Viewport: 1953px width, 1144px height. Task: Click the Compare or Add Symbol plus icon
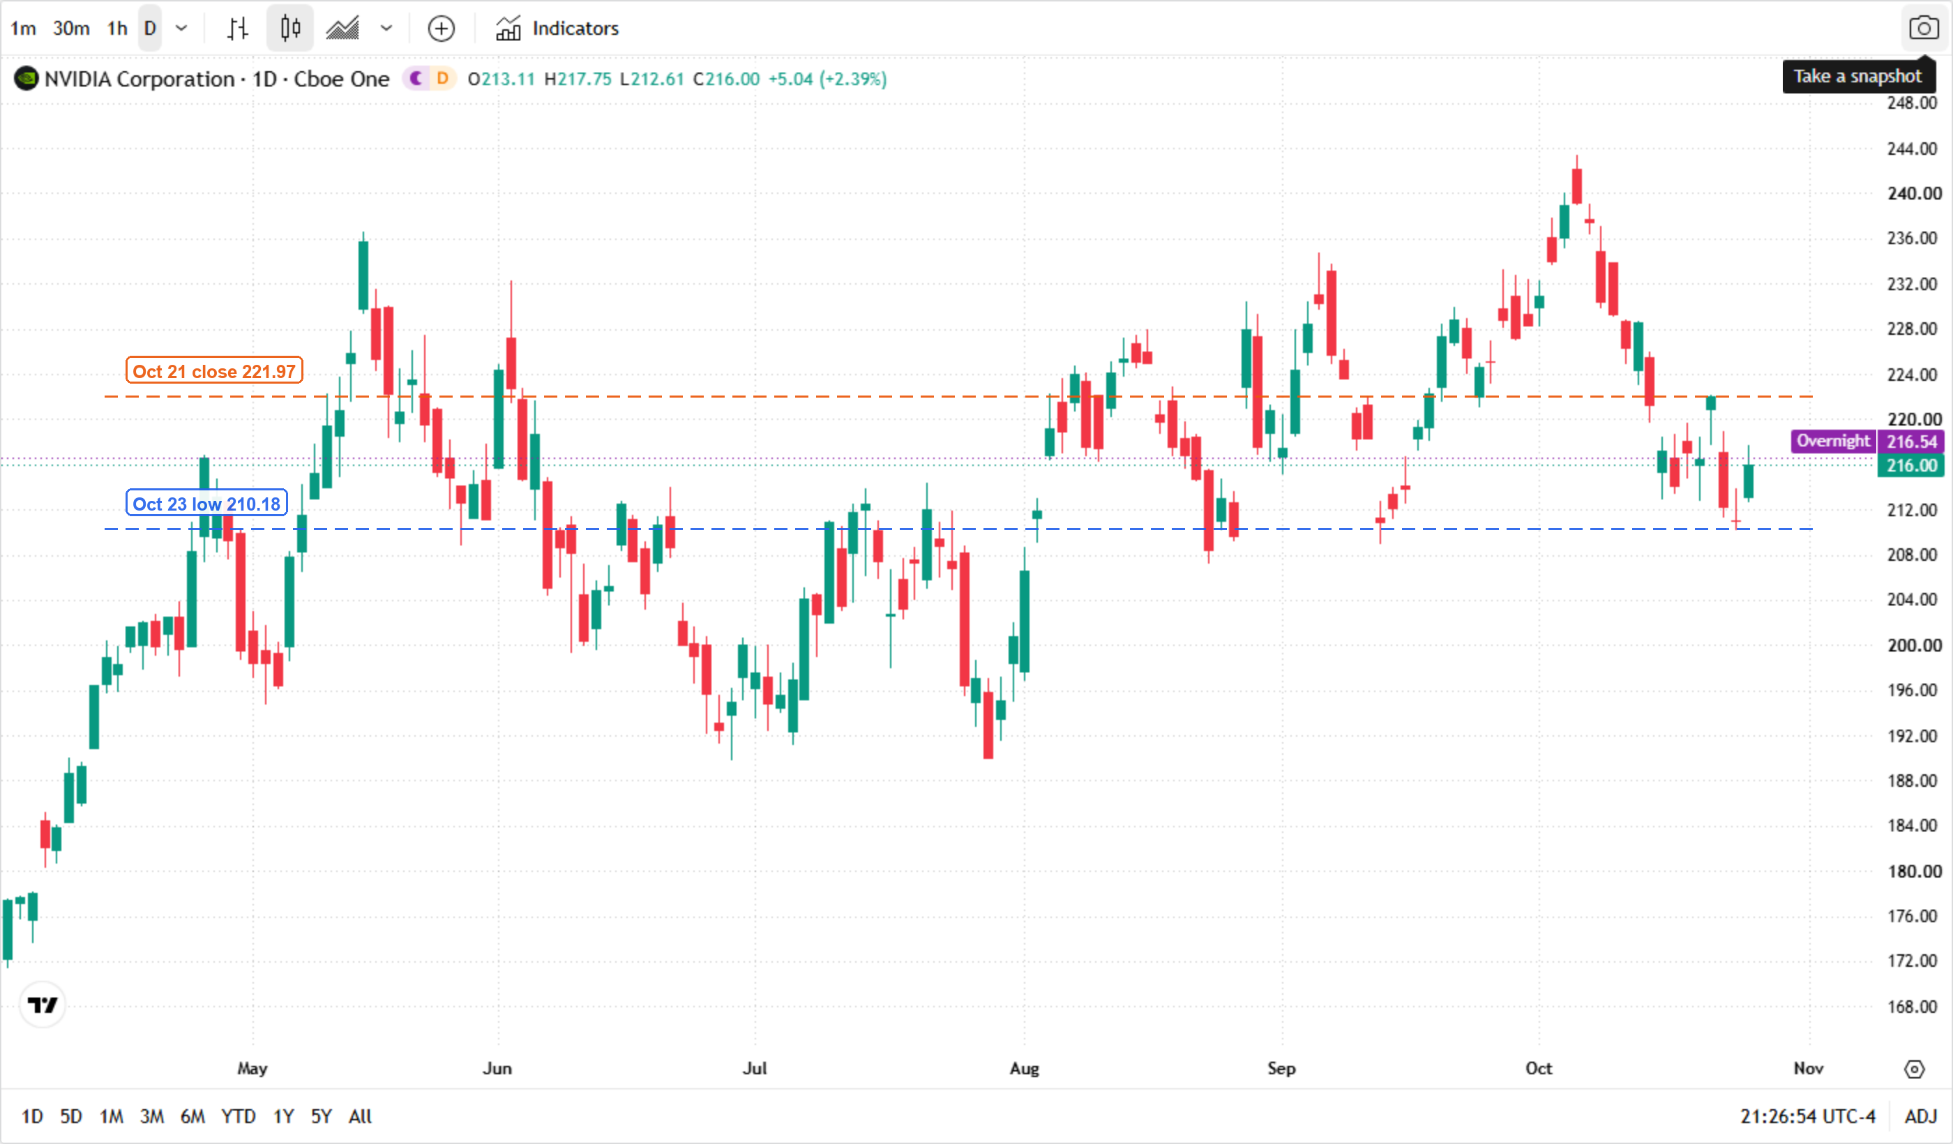pos(441,29)
